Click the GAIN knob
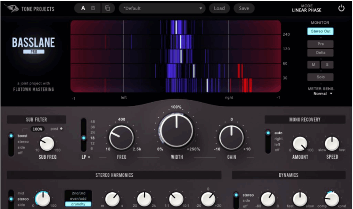The height and width of the screenshot is (209, 353). (x=231, y=138)
